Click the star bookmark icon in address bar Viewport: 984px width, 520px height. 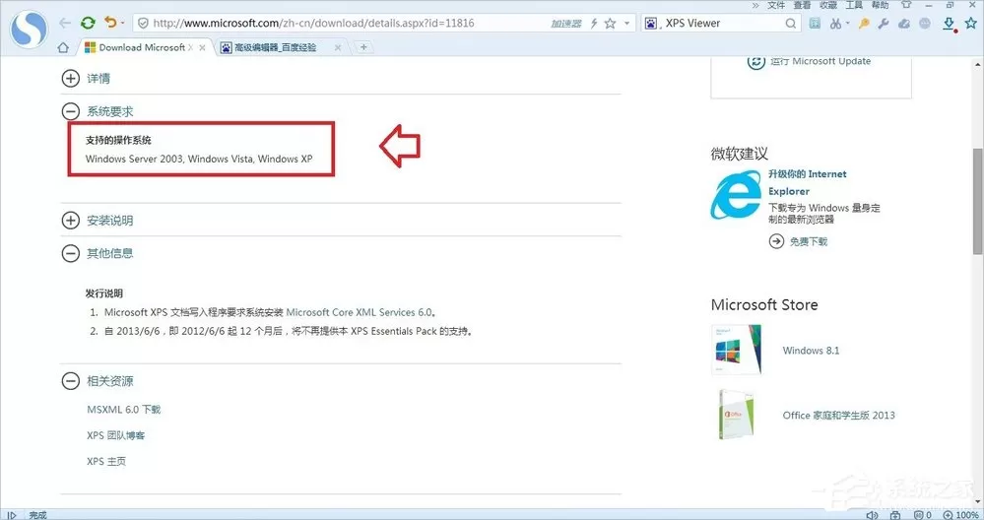(610, 24)
